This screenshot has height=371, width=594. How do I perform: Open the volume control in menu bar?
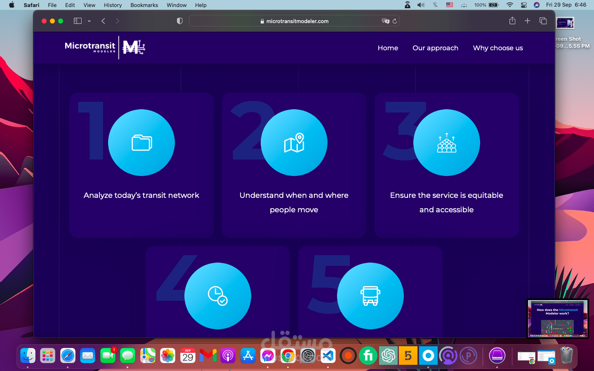[x=421, y=5]
